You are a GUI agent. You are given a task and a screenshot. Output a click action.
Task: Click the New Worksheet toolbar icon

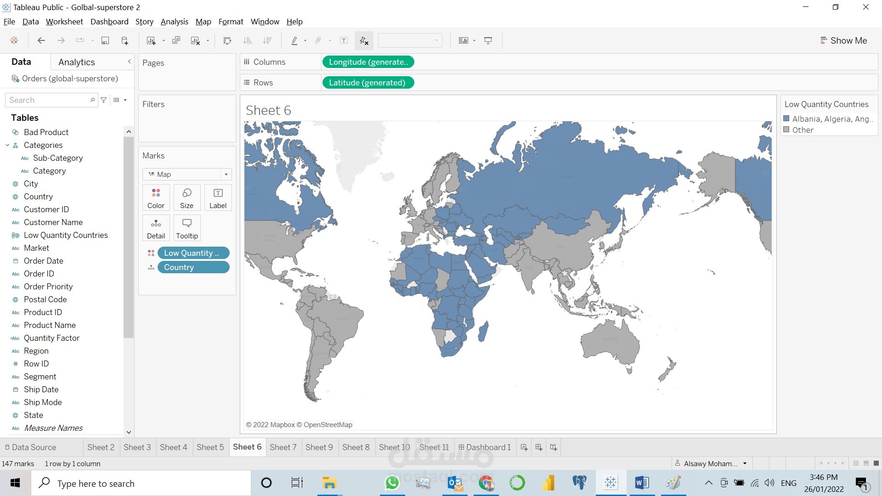tap(151, 40)
